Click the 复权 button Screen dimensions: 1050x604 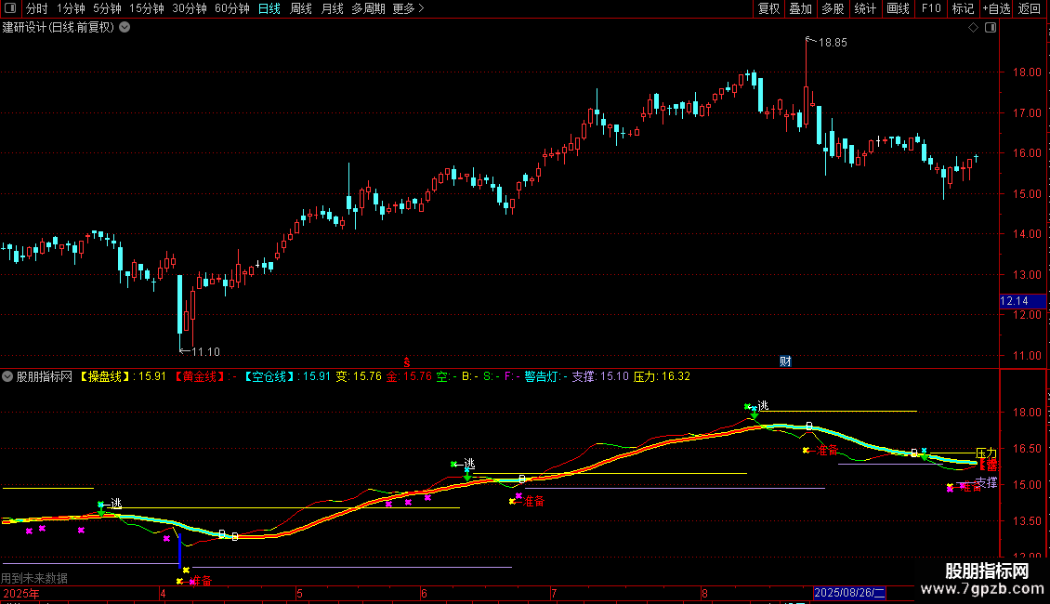point(768,8)
